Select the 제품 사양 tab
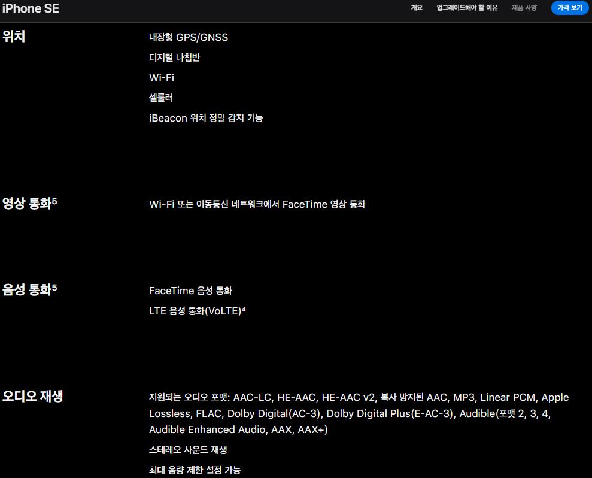This screenshot has width=592, height=478. [x=524, y=8]
